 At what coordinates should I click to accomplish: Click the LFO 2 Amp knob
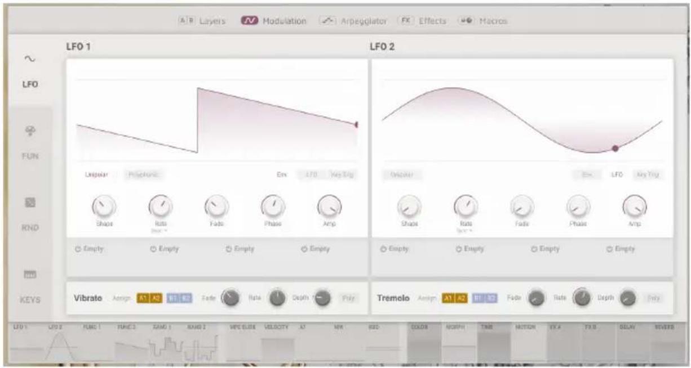pos(634,207)
